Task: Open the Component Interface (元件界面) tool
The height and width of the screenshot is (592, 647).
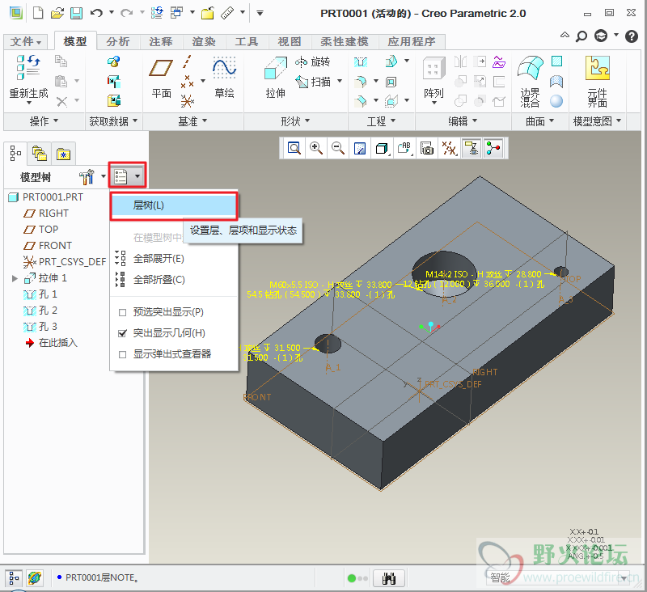Action: pyautogui.click(x=597, y=80)
